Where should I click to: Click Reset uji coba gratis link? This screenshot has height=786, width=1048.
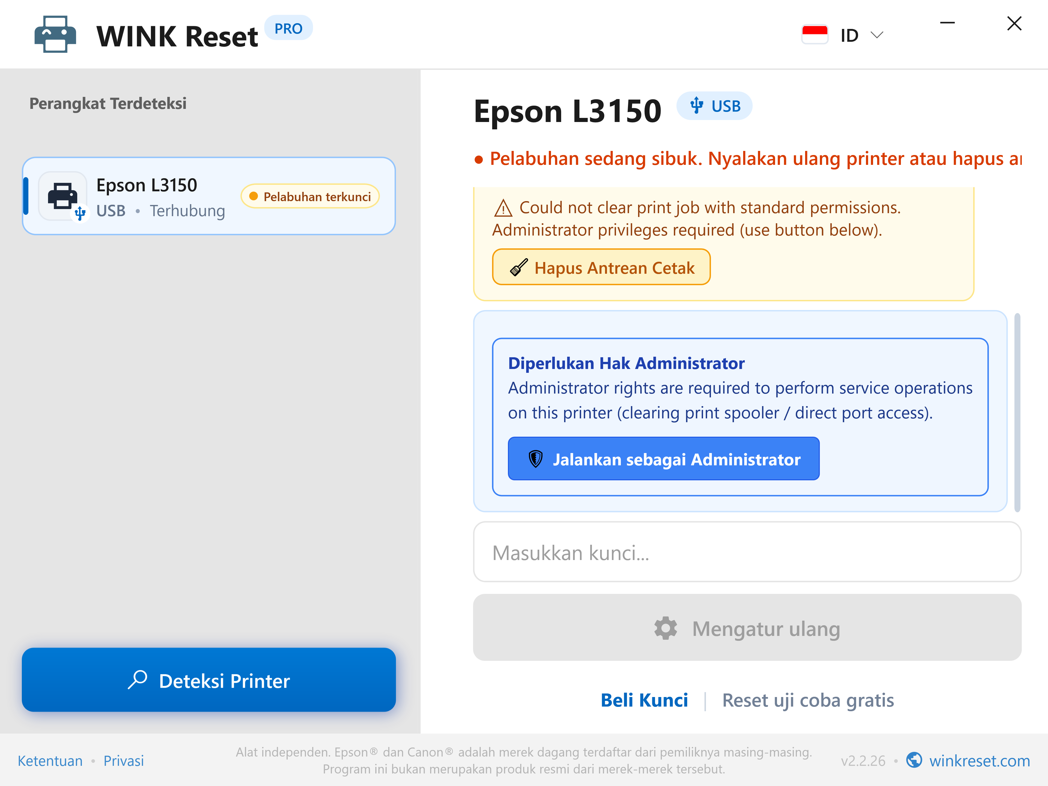(x=808, y=700)
